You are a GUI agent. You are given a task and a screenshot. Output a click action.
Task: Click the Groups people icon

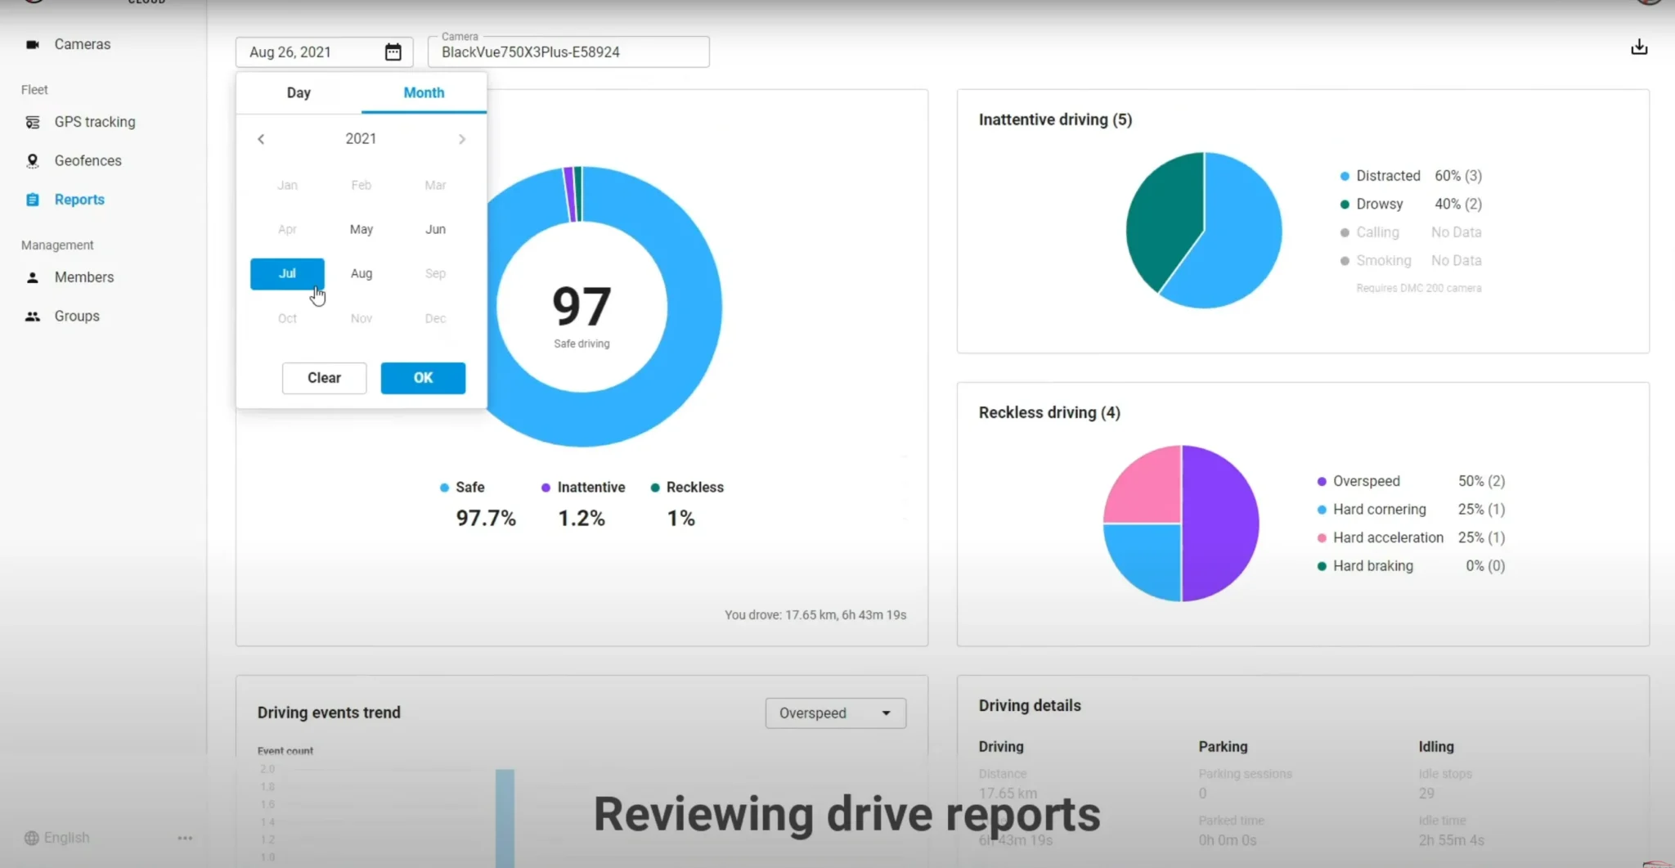point(33,317)
